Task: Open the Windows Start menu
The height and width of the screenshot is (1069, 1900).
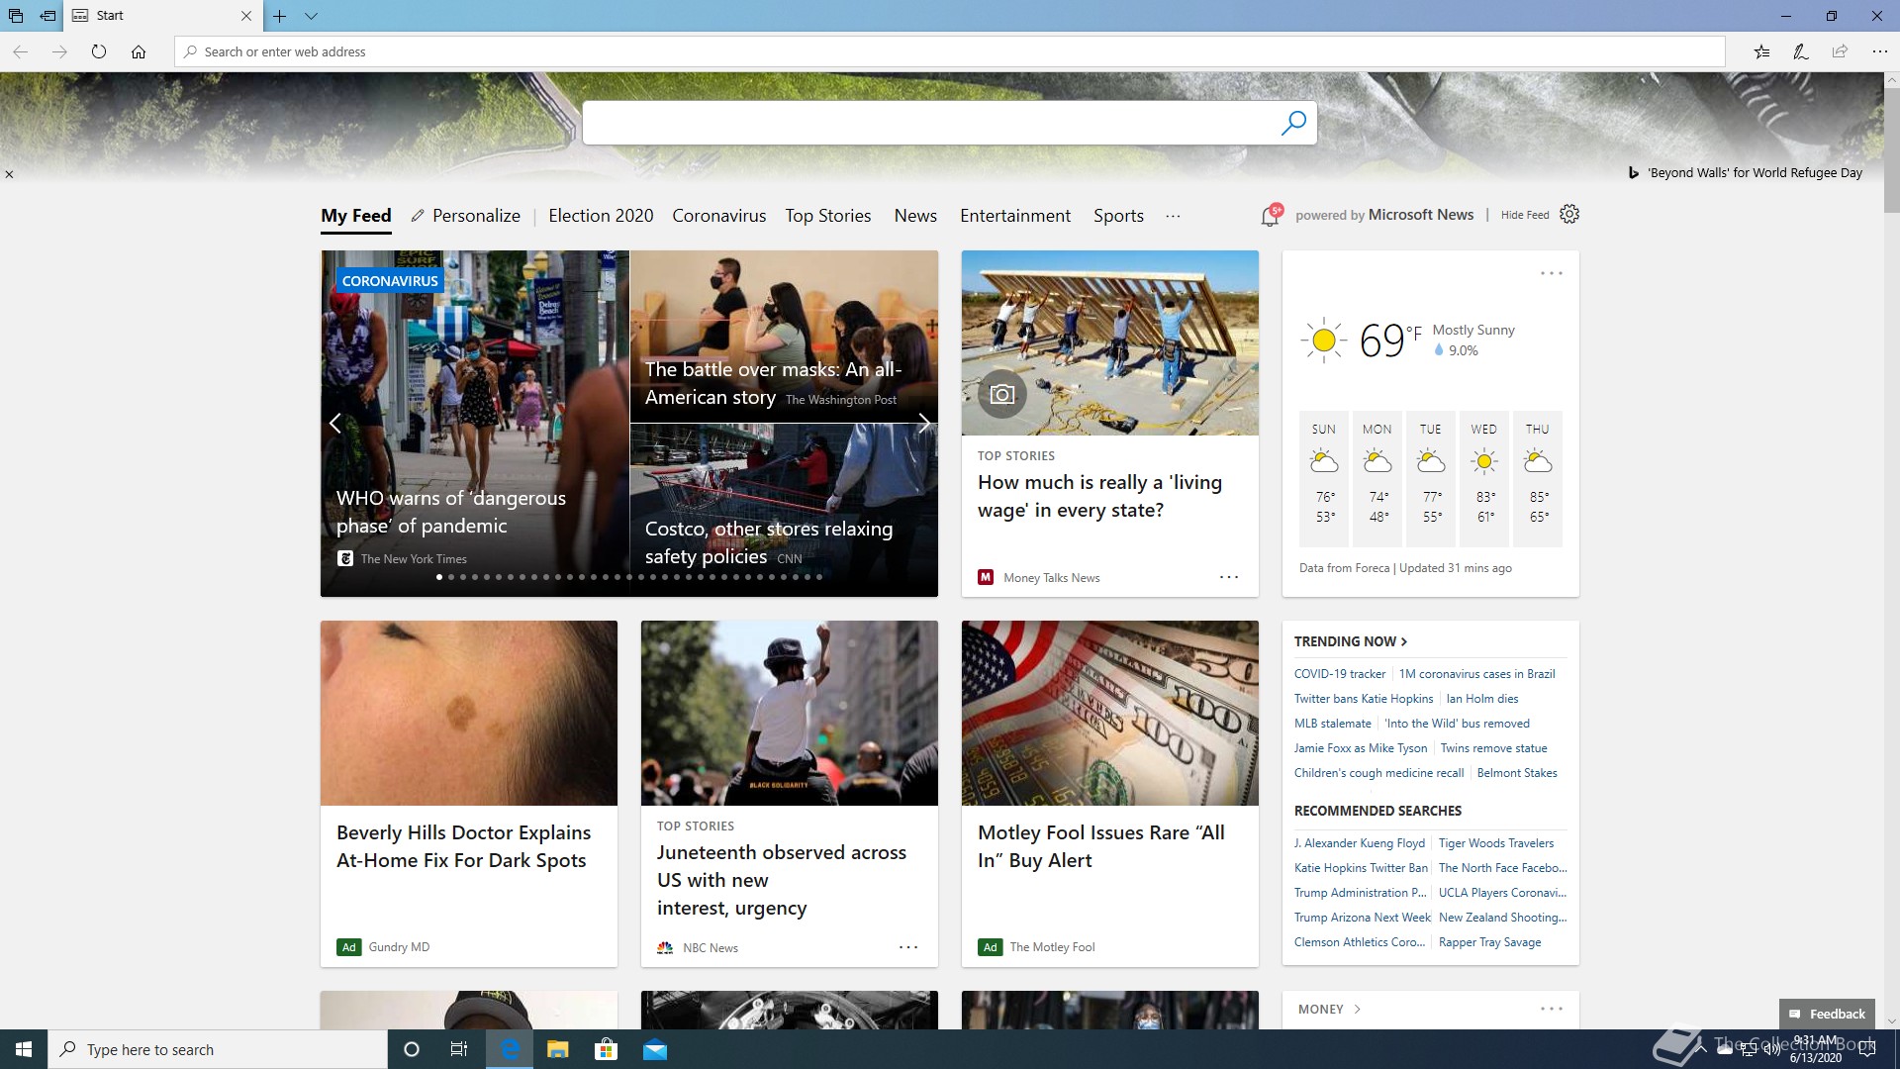Action: click(x=24, y=1049)
